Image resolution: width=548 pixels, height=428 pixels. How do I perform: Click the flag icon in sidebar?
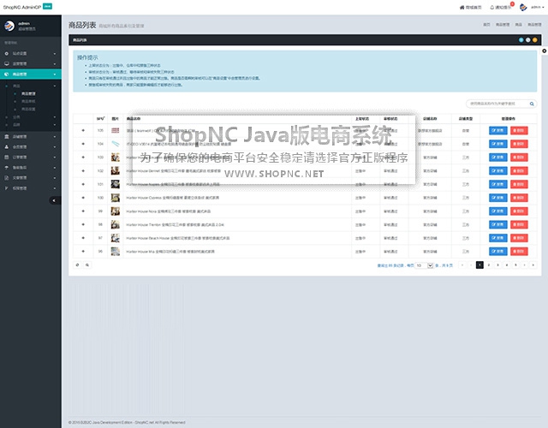(6, 188)
